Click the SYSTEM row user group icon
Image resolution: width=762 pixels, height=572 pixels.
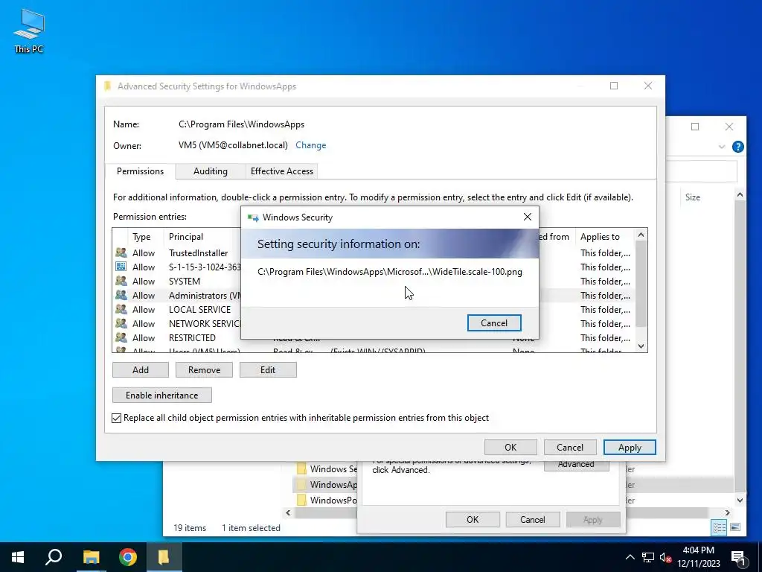pos(121,281)
